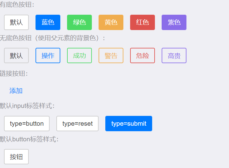Click the filled 默认 button in top row
Screen dimensions: 229x168
pyautogui.click(x=16, y=22)
